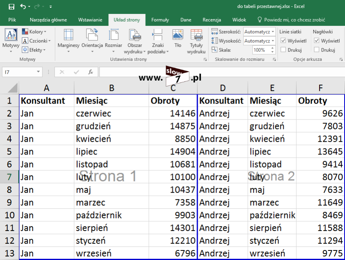Click the Tło background icon
Screen dimensions: 345x260
click(x=178, y=35)
